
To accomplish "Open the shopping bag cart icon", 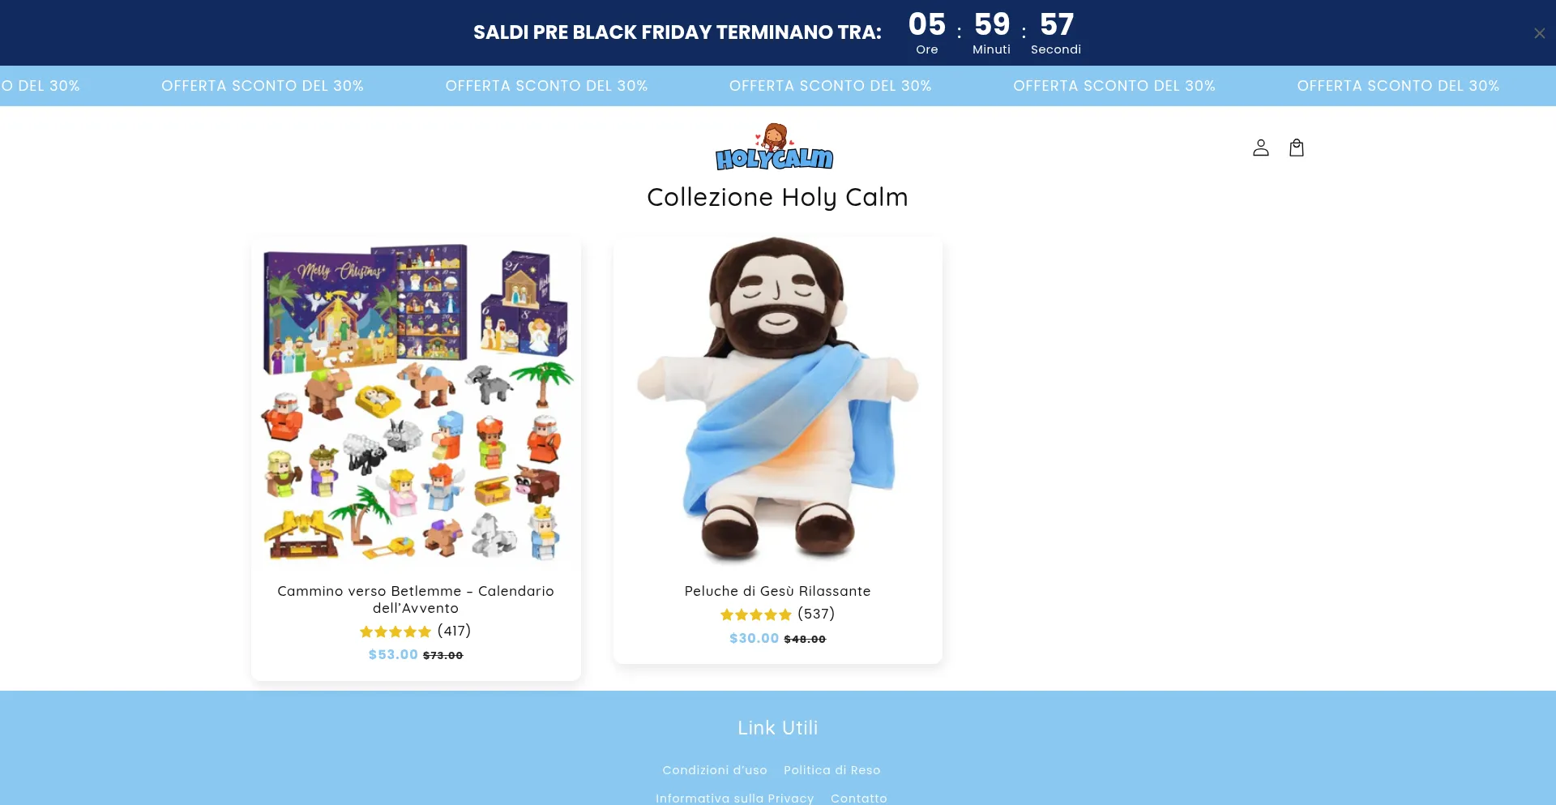I will pyautogui.click(x=1297, y=148).
